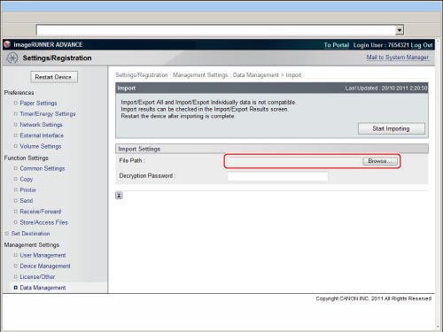Open User Management link
443x332 pixels.
43,255
